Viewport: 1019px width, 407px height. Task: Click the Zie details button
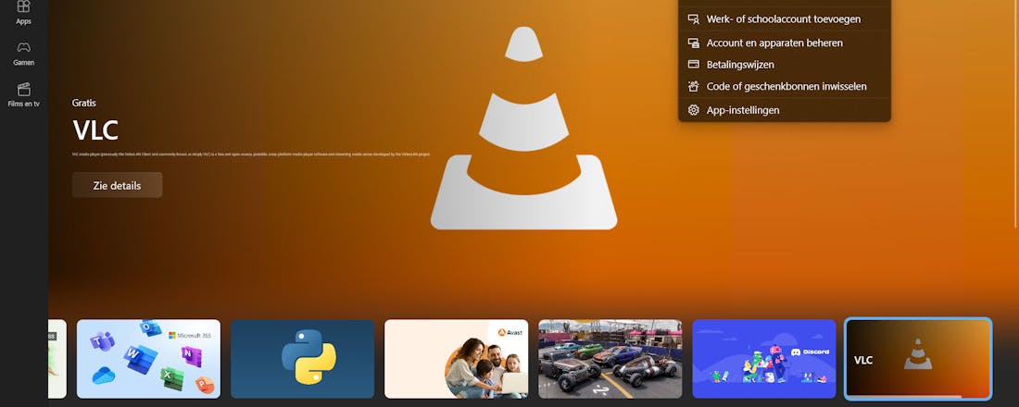[x=117, y=185]
